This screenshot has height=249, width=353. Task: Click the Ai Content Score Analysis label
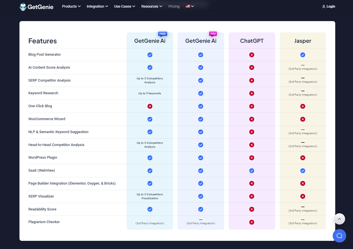pos(49,68)
